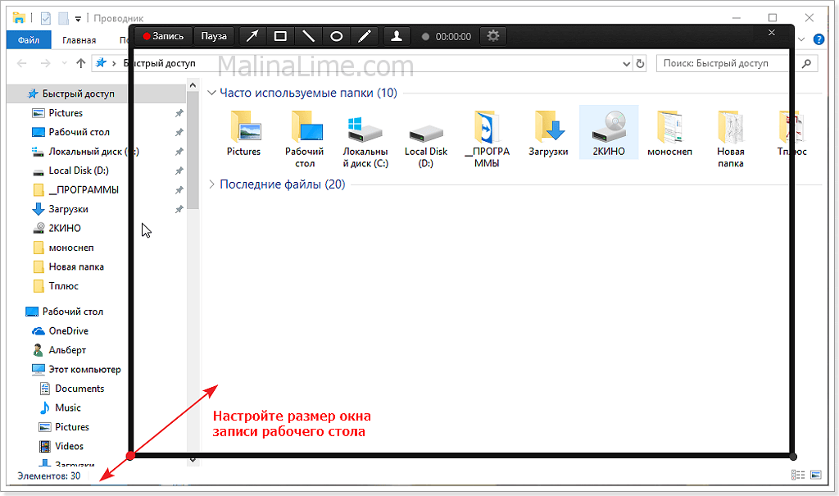The image size is (839, 496).
Task: Collapse the Часто используемые папки section
Action: click(212, 93)
